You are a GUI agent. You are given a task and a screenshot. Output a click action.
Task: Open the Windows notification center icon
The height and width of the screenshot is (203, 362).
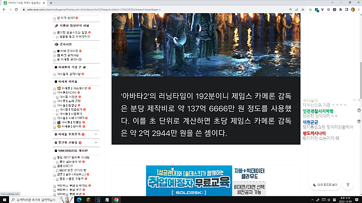pyautogui.click(x=357, y=200)
